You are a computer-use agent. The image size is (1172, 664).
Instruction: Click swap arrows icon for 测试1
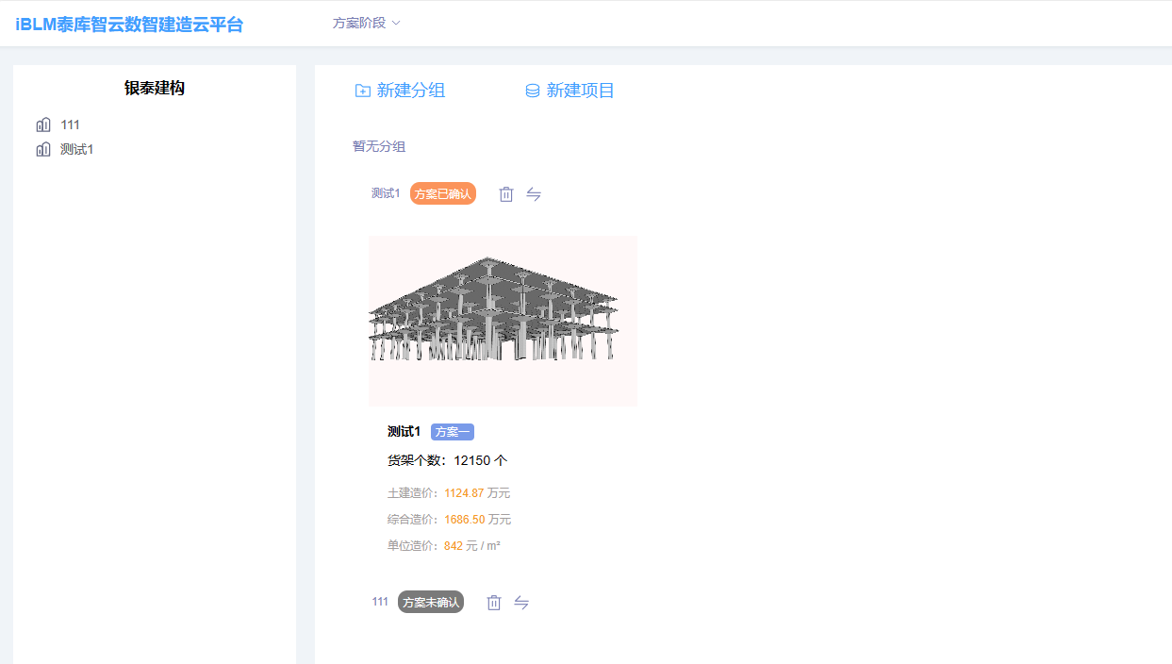coord(534,193)
